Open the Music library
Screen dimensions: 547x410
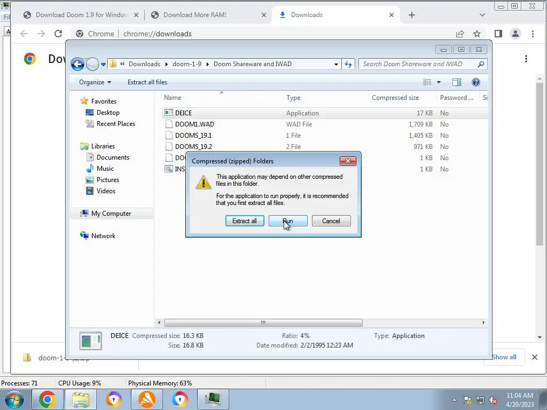[x=105, y=168]
